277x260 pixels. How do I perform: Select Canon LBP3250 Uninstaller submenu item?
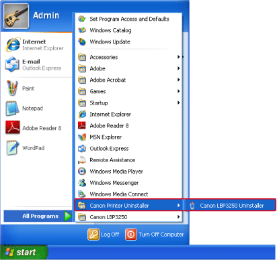click(x=230, y=206)
